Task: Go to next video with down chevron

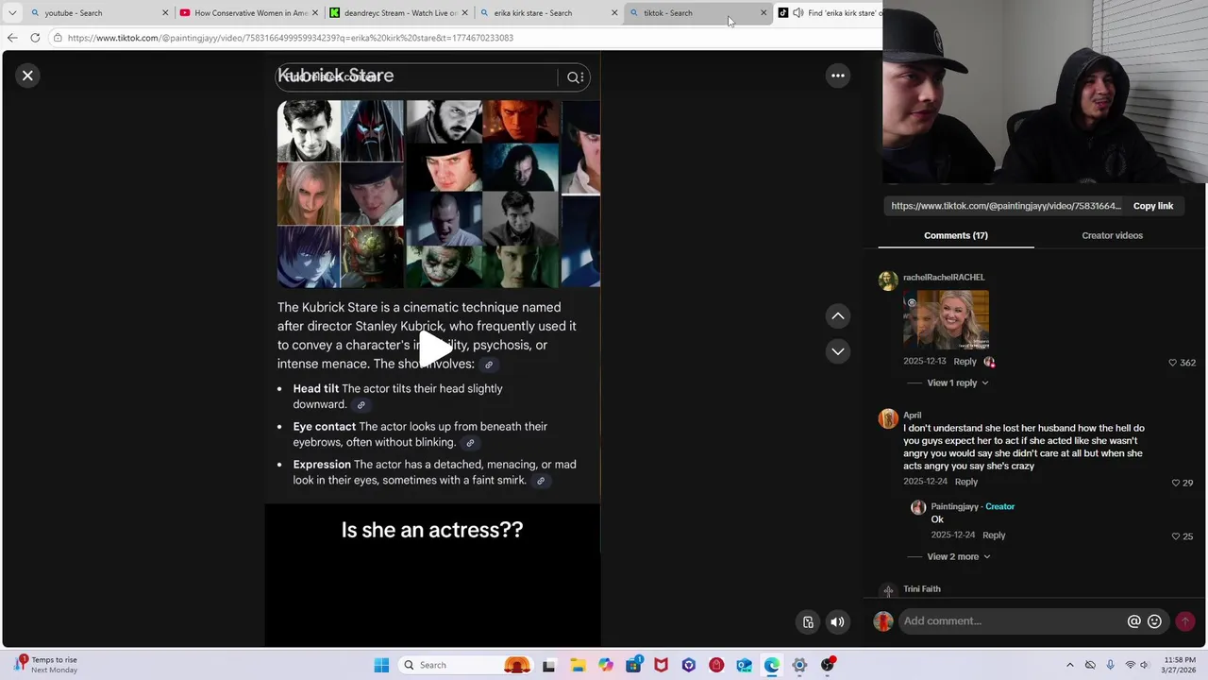Action: (x=837, y=351)
